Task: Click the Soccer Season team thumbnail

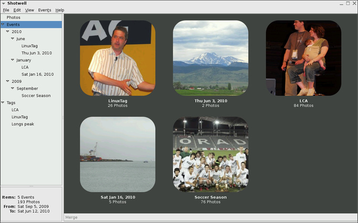Action: coord(211,154)
